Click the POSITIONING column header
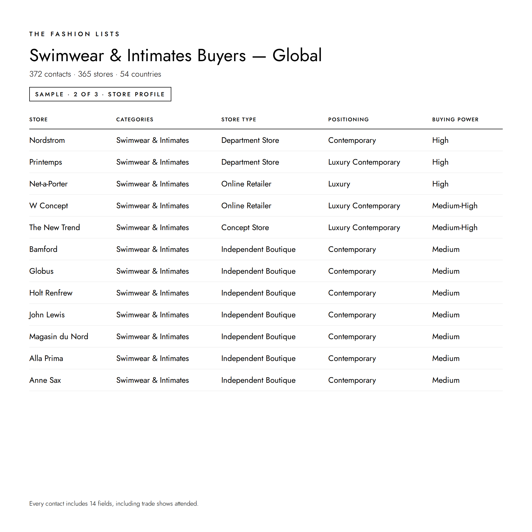This screenshot has width=532, height=532. pyautogui.click(x=348, y=119)
